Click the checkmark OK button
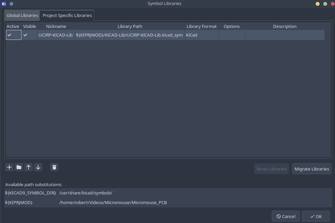 click(316, 216)
